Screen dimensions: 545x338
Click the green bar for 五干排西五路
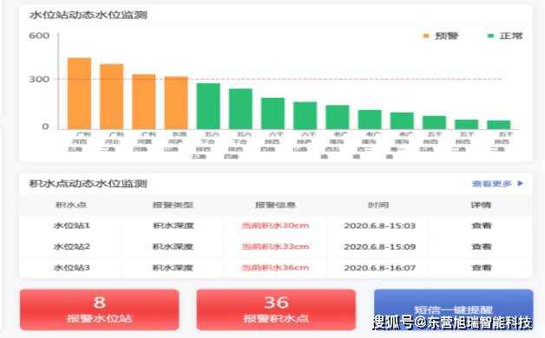435,122
